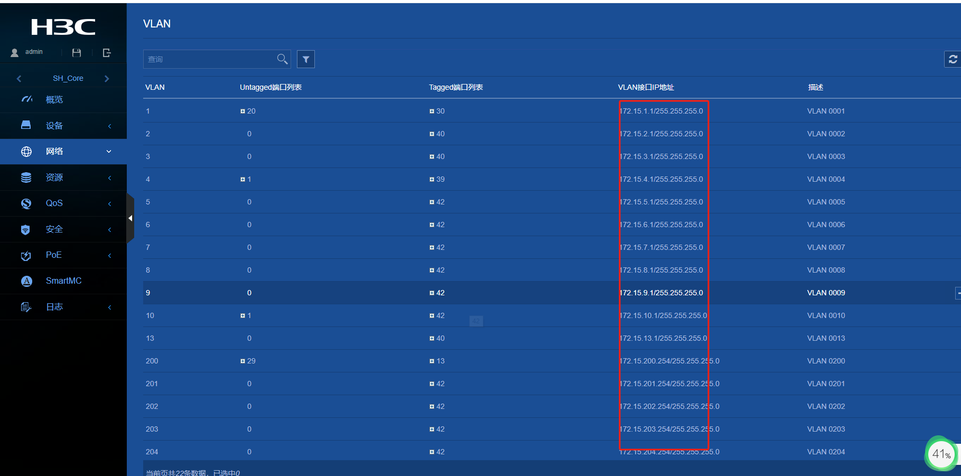Image resolution: width=961 pixels, height=476 pixels.
Task: Click the admin user icon
Action: coord(15,52)
